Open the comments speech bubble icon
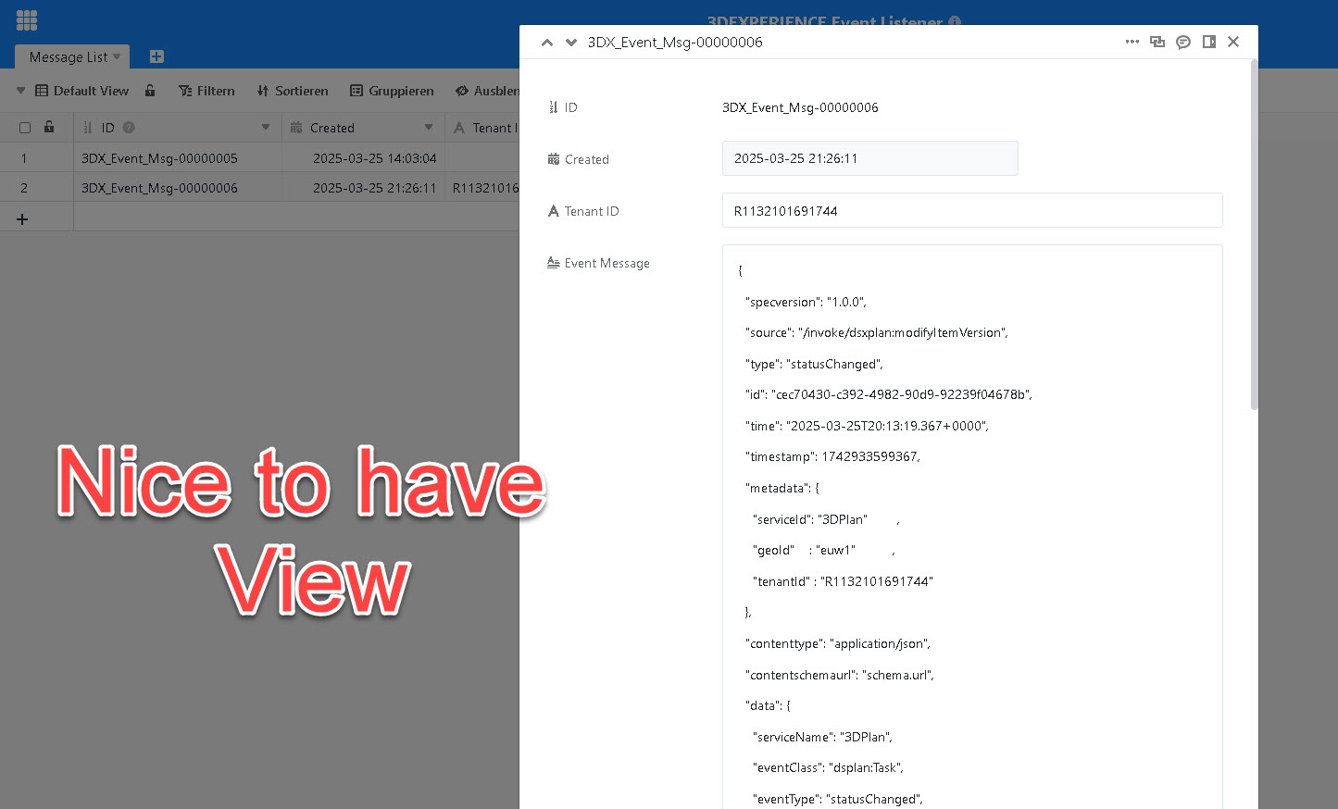1338x809 pixels. (1183, 42)
